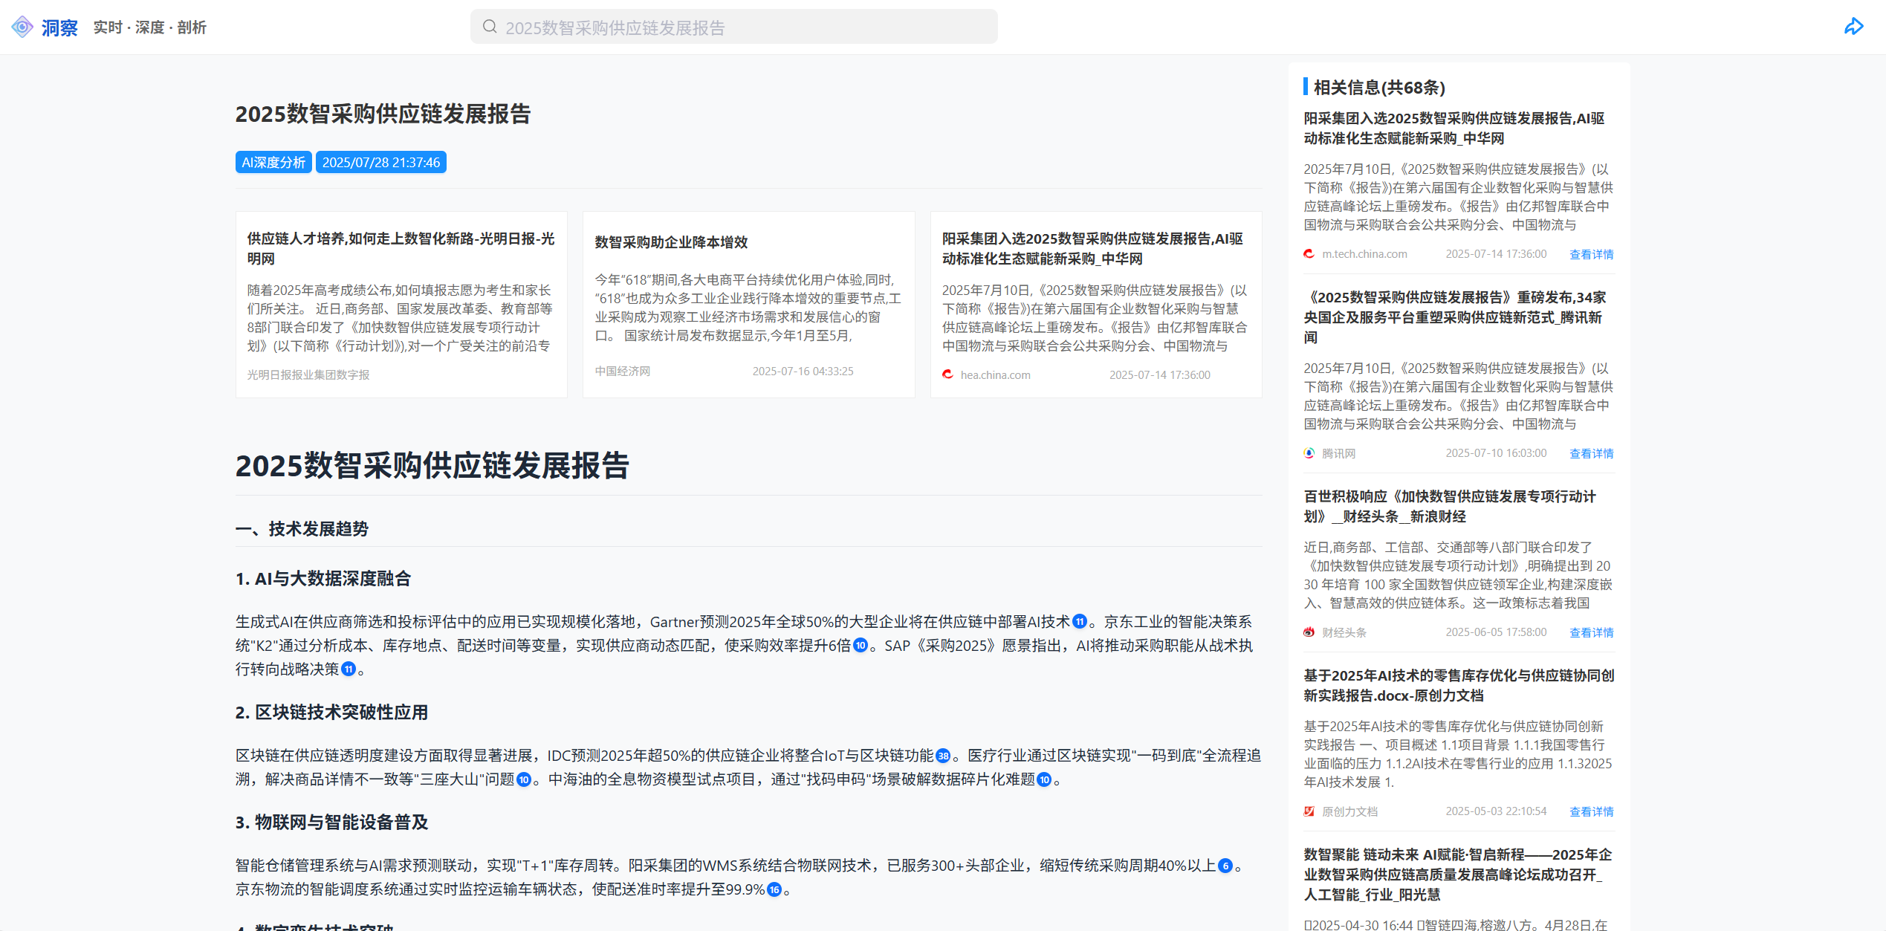
Task: Open citation 10 after 采购效率提升6倍
Action: click(x=861, y=646)
